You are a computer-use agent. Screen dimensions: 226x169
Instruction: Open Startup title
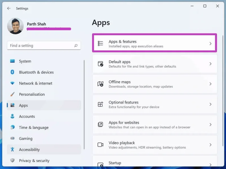pos(115,163)
